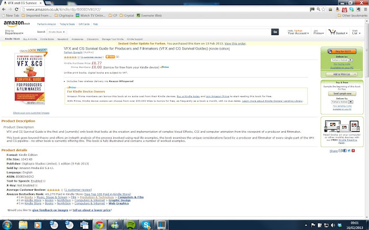Expand the Join Prime dropdown
Screen dimensions: 369x230
click(x=319, y=32)
